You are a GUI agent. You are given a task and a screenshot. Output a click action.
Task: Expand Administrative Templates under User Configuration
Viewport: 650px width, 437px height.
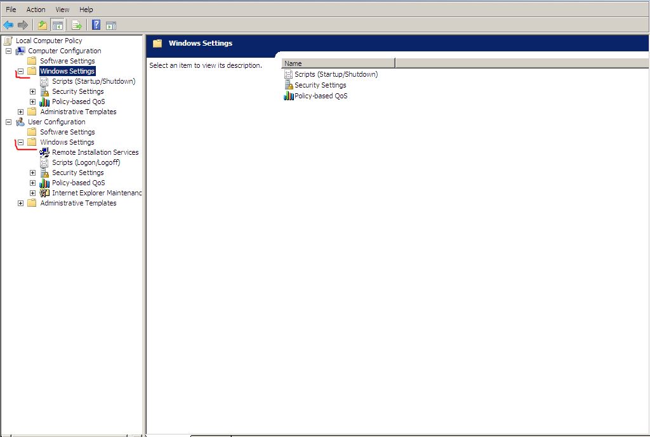(21, 204)
